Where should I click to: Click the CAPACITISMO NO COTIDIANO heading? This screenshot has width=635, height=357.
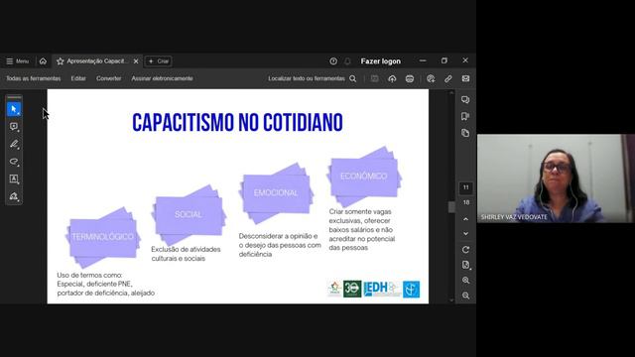pyautogui.click(x=237, y=123)
